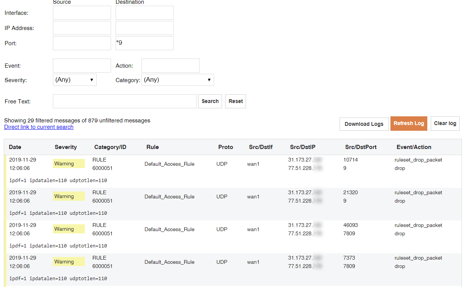468x287 pixels.
Task: Click the Download Logs button
Action: (x=364, y=124)
